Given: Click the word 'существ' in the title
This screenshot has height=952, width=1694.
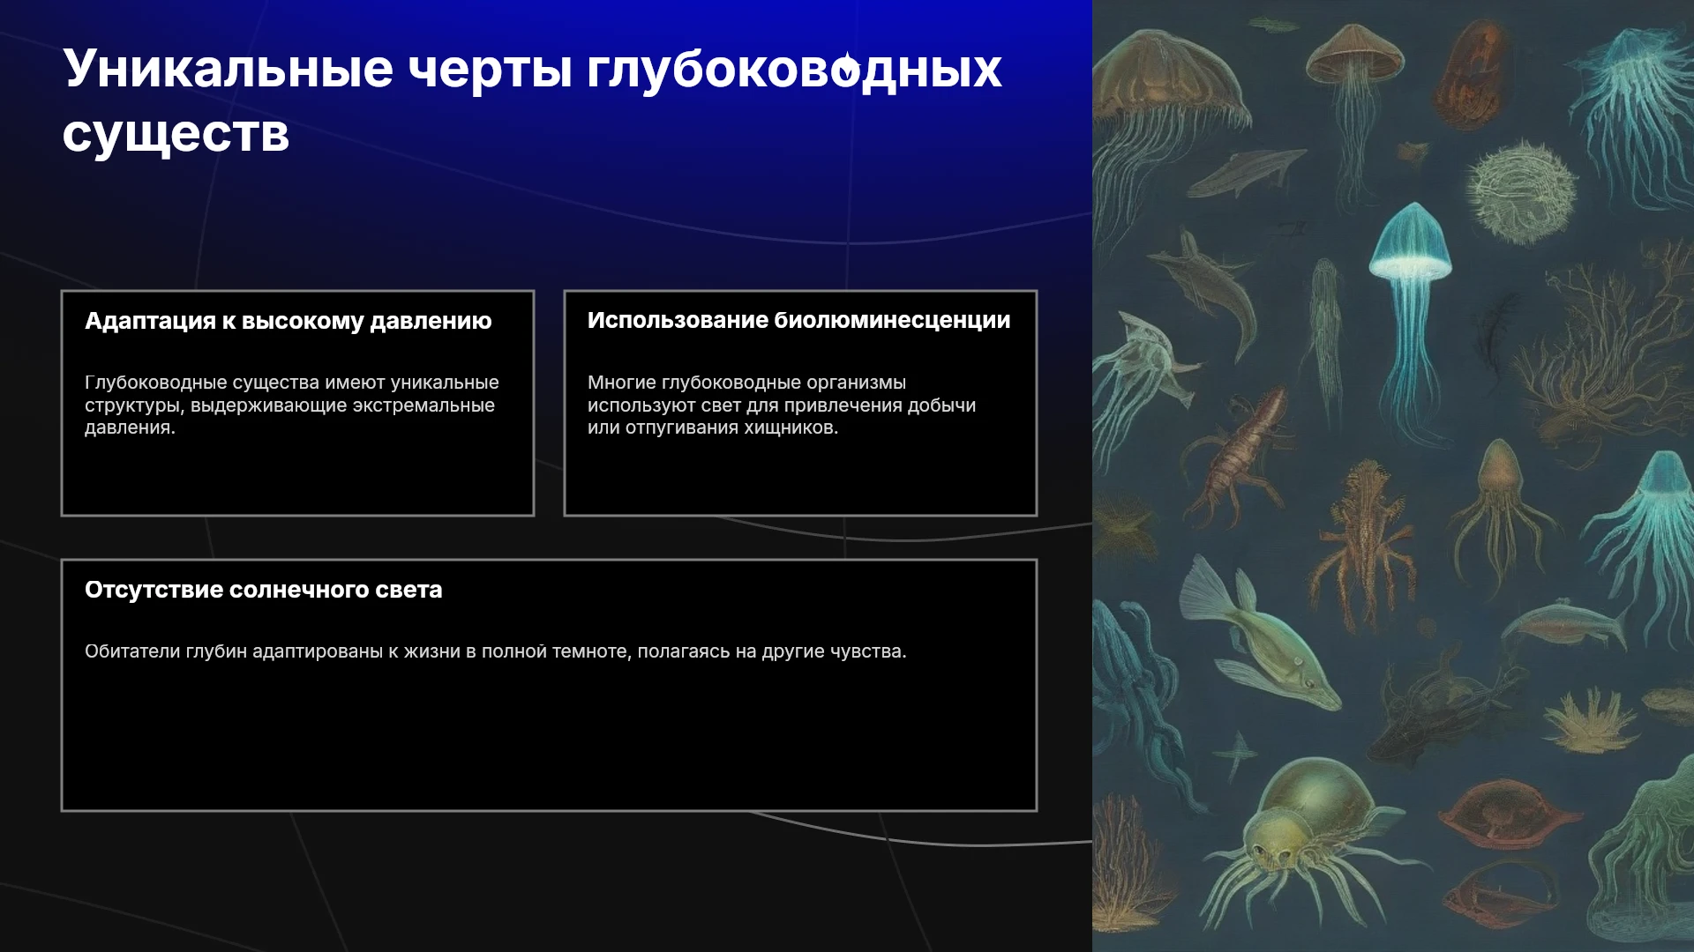Looking at the screenshot, I should click(x=176, y=134).
